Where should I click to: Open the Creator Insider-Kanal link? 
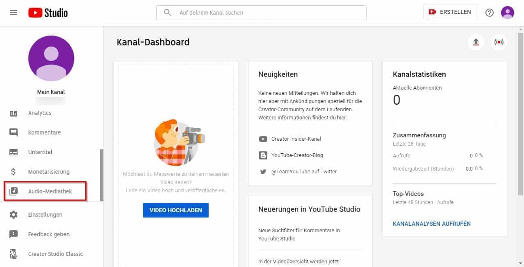(x=296, y=139)
